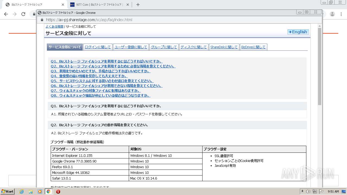This screenshot has width=347, height=195.
Task: Click the profile avatar icon in Chrome
Action: coord(332,14)
